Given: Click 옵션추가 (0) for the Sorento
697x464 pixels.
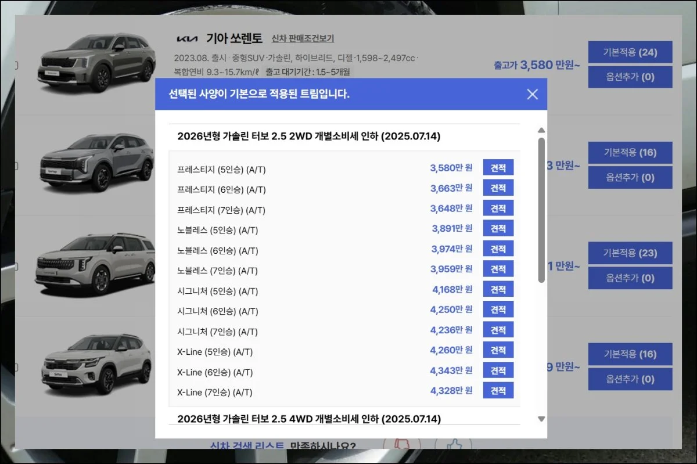Looking at the screenshot, I should pos(630,77).
